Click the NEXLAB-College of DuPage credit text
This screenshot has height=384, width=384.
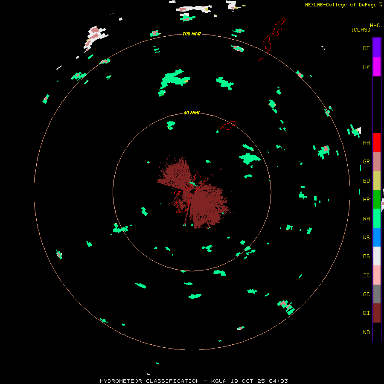pos(340,5)
